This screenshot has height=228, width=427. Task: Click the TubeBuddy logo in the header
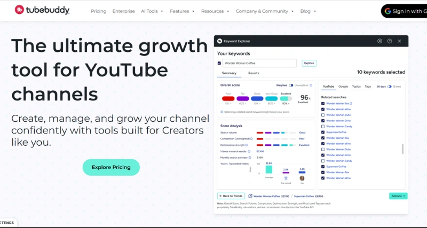coord(42,10)
